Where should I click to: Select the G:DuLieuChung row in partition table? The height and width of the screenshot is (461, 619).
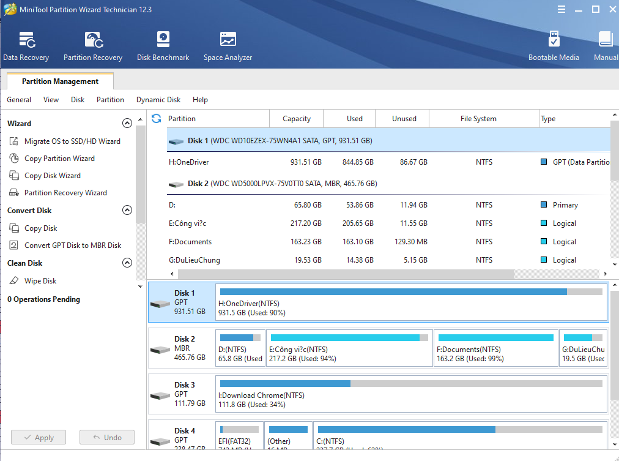click(x=388, y=260)
